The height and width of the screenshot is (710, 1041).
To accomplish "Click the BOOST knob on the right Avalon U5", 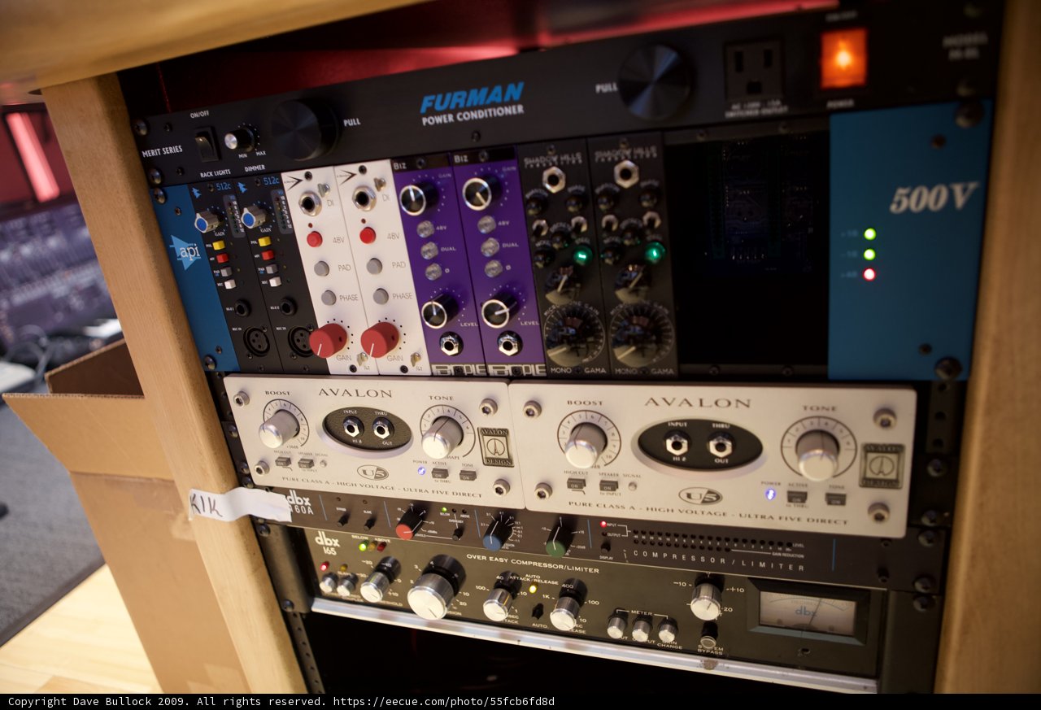I will coord(586,444).
